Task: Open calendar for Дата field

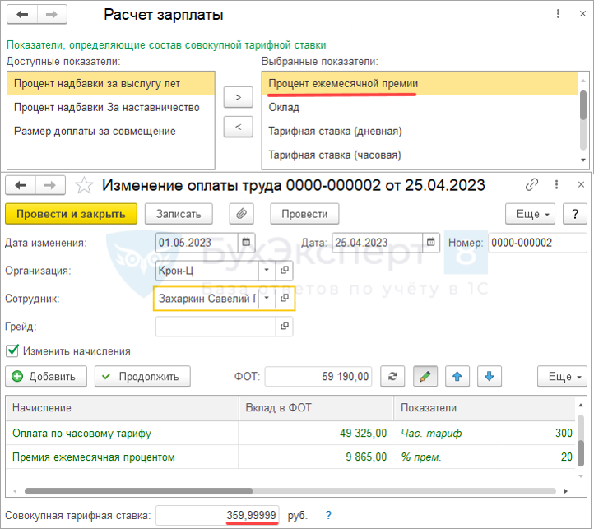Action: (431, 242)
